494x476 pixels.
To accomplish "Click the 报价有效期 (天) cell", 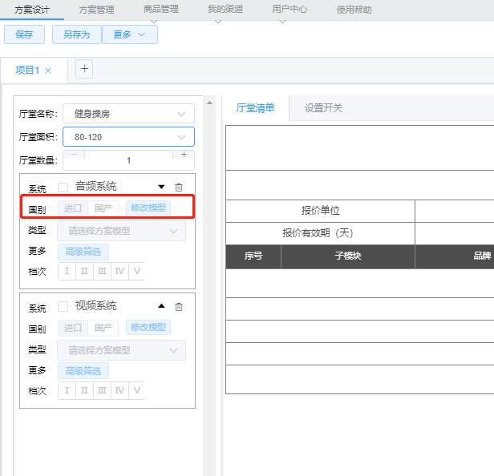I will (x=321, y=234).
